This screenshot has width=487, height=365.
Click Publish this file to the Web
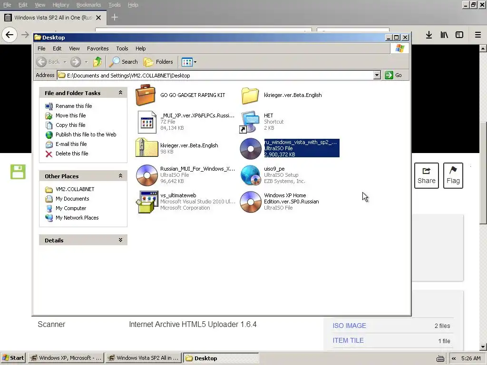pyautogui.click(x=86, y=134)
